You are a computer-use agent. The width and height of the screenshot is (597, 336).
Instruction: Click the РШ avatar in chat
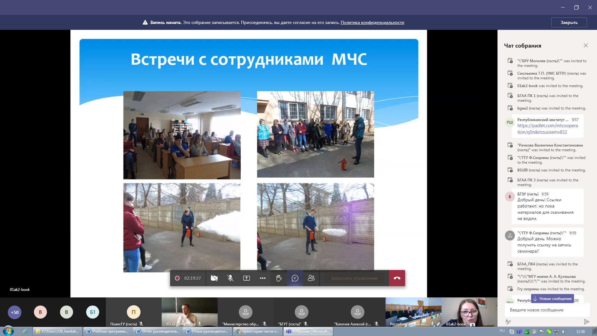(x=510, y=122)
